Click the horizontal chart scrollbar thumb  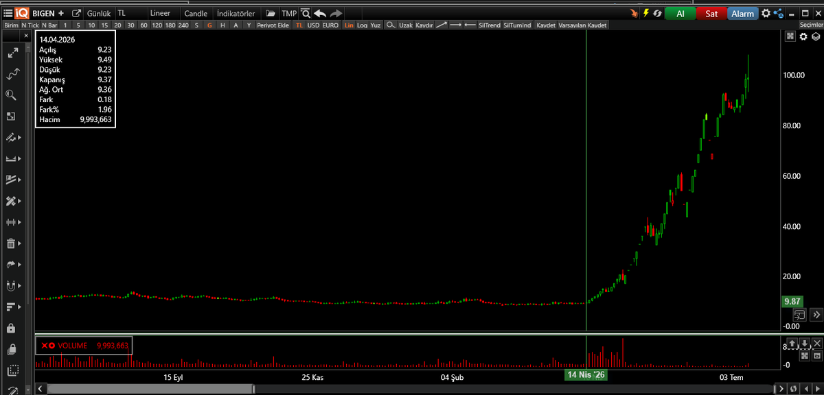pyautogui.click(x=151, y=389)
